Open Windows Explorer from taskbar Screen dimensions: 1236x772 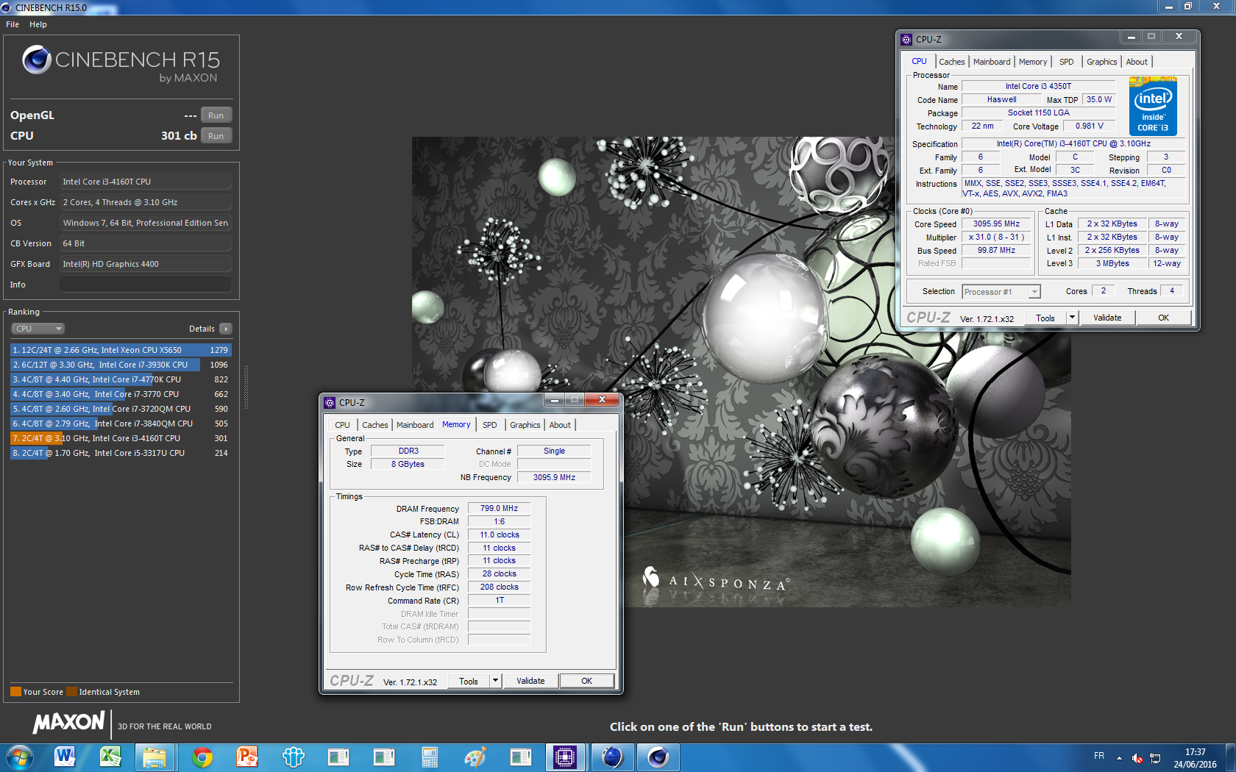[x=155, y=757]
